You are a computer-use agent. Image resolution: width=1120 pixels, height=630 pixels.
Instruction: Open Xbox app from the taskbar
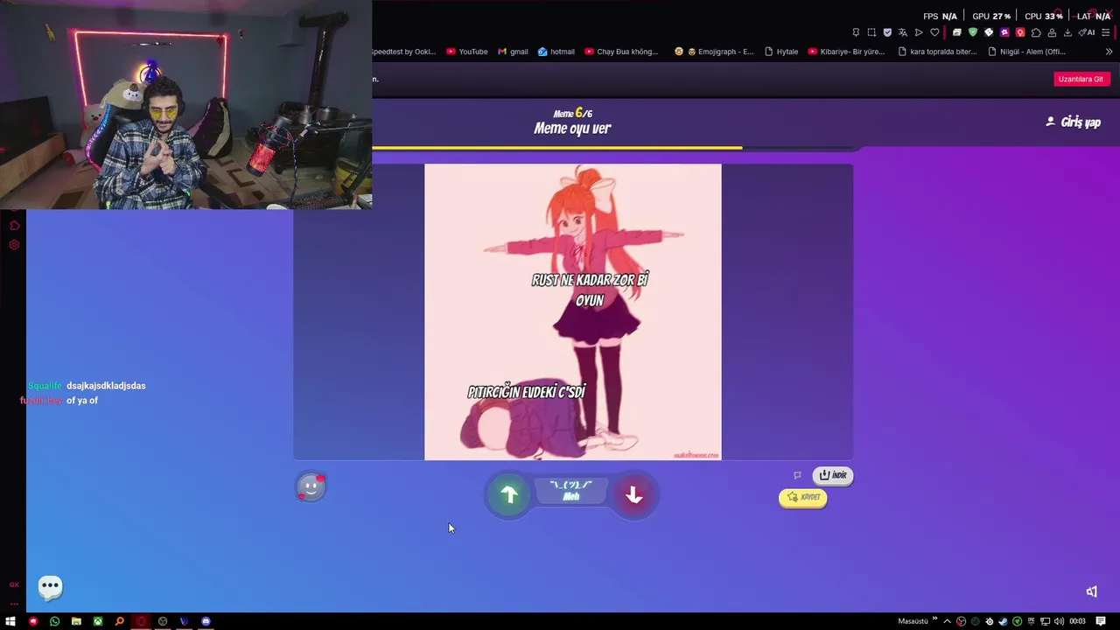coord(98,621)
